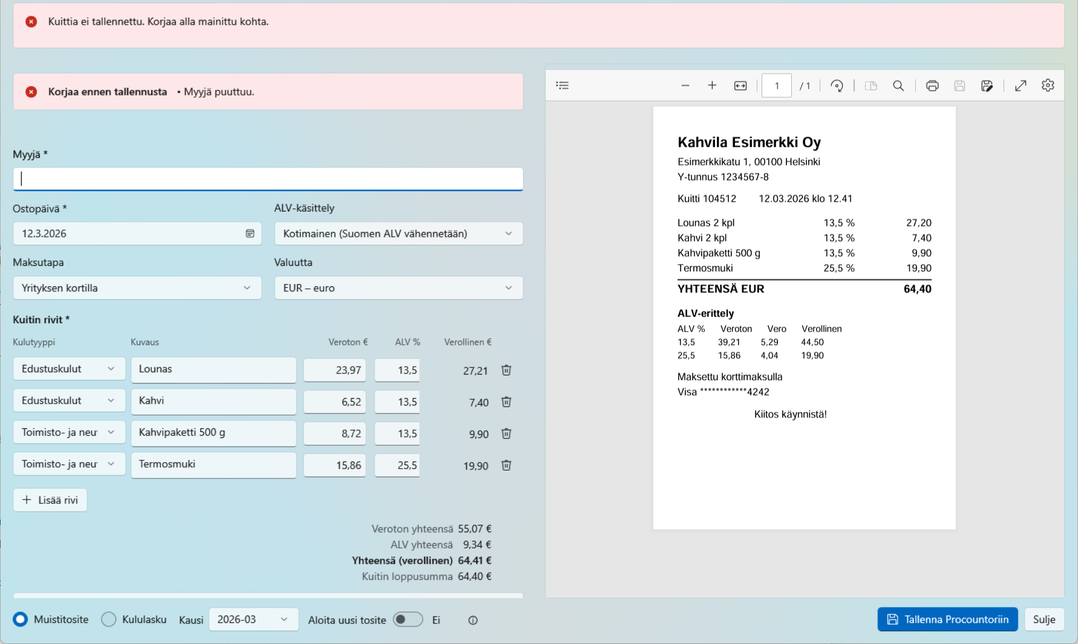This screenshot has height=644, width=1078.
Task: Open the PDF table of contents icon
Action: click(x=563, y=85)
